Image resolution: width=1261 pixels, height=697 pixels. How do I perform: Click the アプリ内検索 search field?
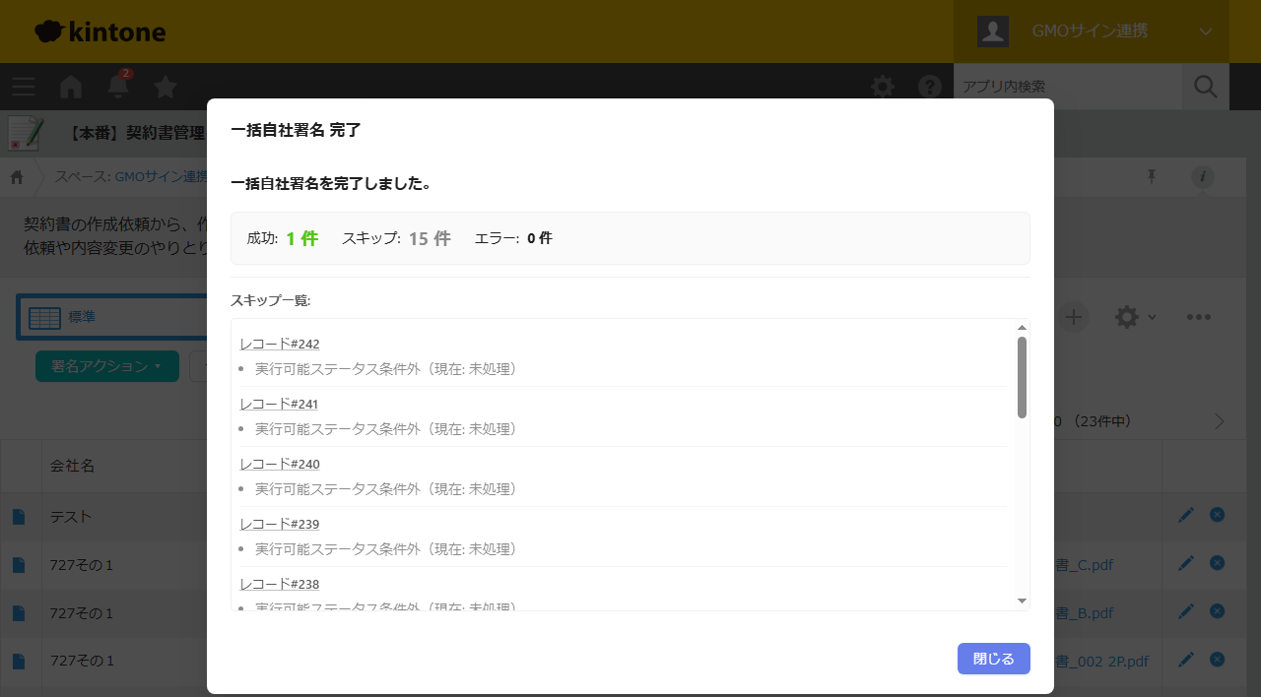[x=1068, y=87]
